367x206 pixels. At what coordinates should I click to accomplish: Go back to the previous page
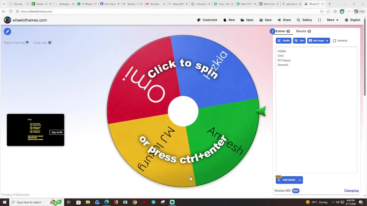click(4, 11)
